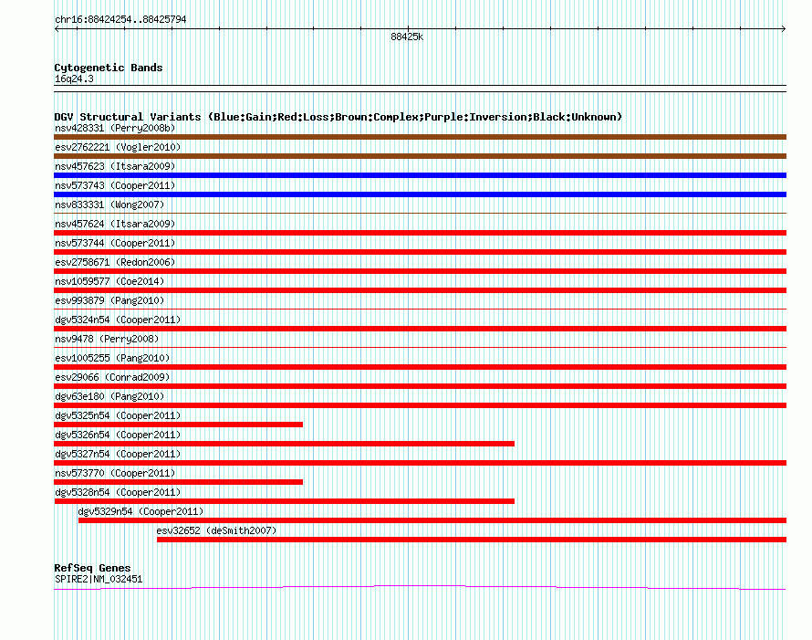Screen dimensions: 812x640
Task: Click the nsv573770 (Cooper2011) label
Action: coord(115,473)
